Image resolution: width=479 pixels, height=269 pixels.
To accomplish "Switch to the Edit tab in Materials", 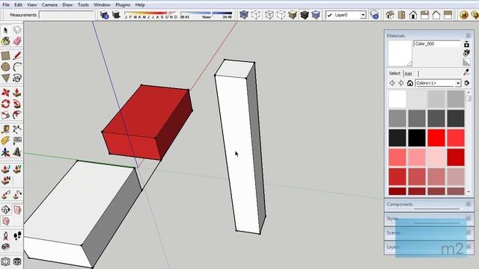I will coord(409,74).
